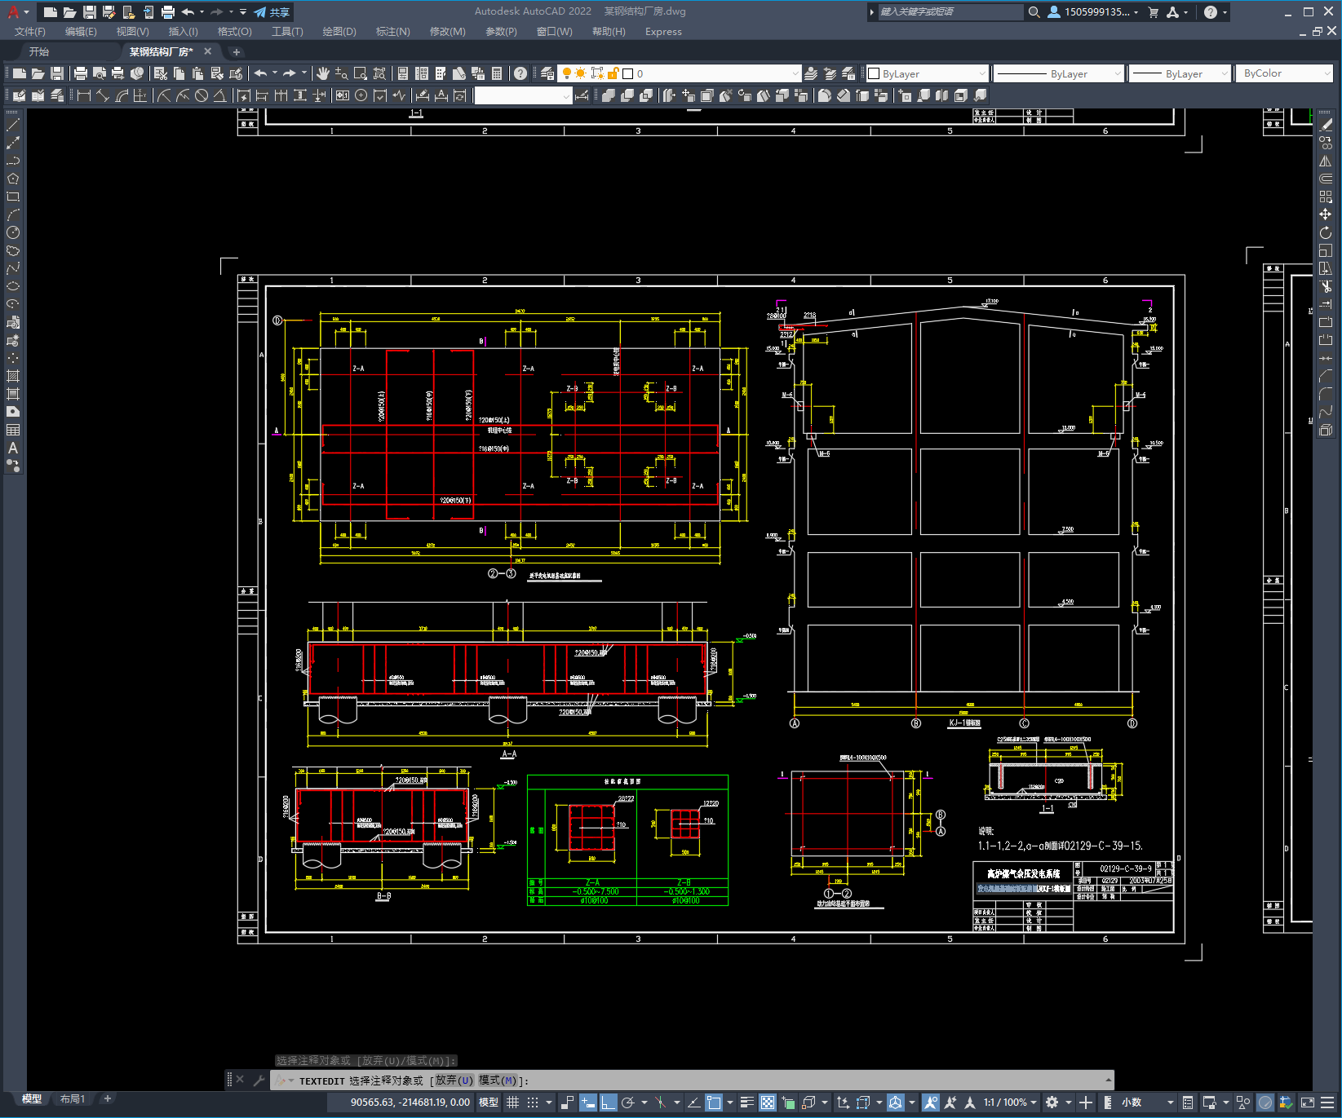Open the Express menu

(x=663, y=32)
